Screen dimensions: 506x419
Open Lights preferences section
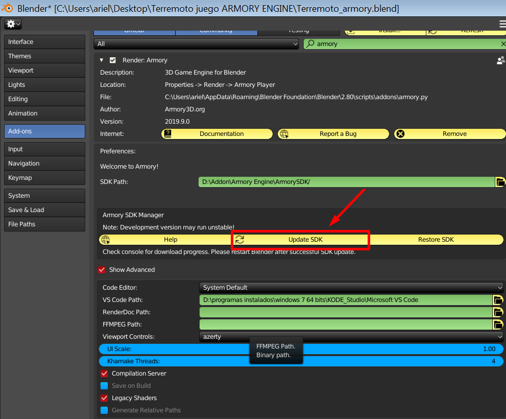tap(44, 85)
